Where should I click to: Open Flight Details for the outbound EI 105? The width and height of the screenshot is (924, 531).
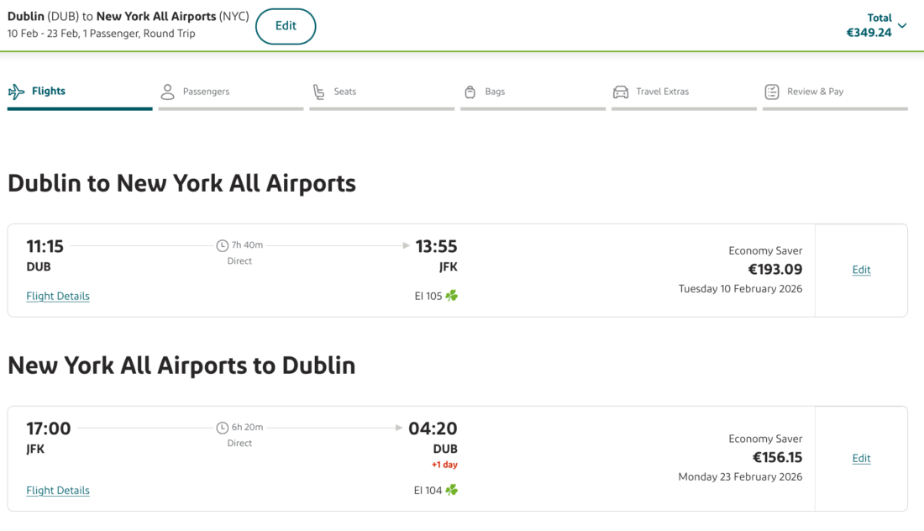(x=58, y=296)
